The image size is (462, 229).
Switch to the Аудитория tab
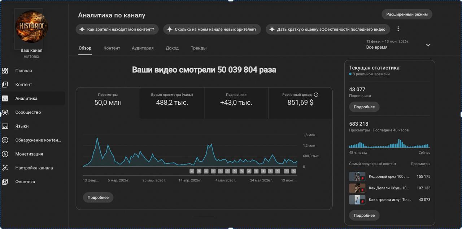(143, 48)
